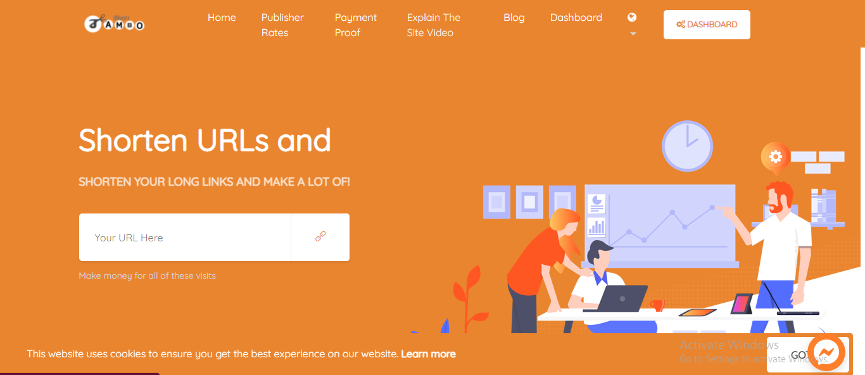The image size is (865, 375).
Task: Click the chain link shorten icon
Action: click(320, 237)
